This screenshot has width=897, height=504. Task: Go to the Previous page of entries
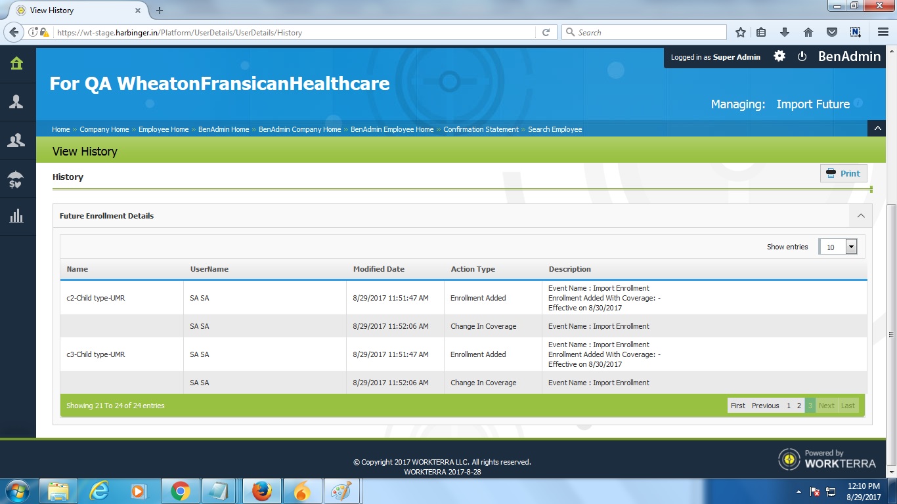point(765,406)
